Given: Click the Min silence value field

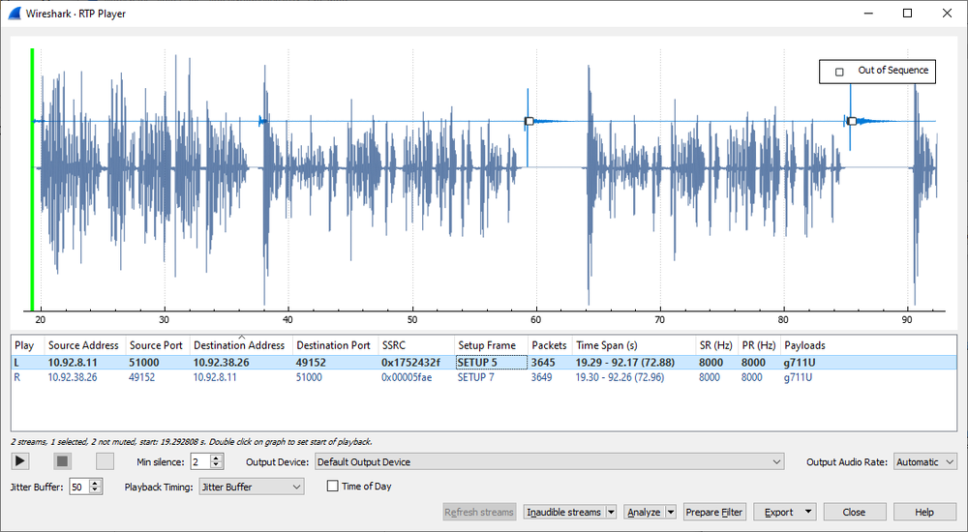Looking at the screenshot, I should pyautogui.click(x=199, y=462).
